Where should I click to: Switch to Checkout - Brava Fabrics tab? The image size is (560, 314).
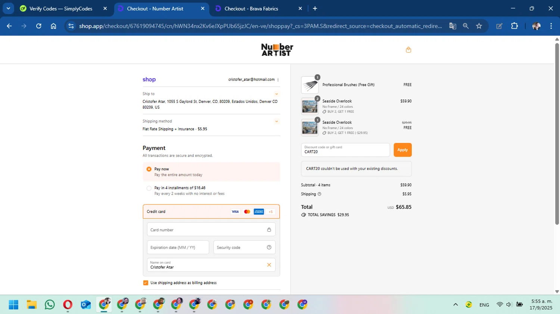(252, 9)
